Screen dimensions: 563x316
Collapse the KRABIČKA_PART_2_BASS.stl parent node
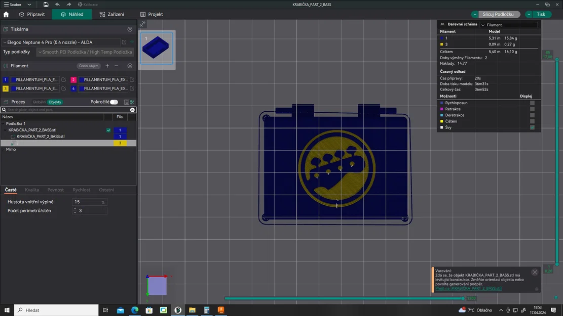[6, 130]
